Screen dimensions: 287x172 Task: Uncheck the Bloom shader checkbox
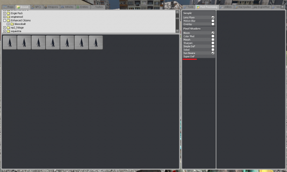pyautogui.click(x=213, y=33)
